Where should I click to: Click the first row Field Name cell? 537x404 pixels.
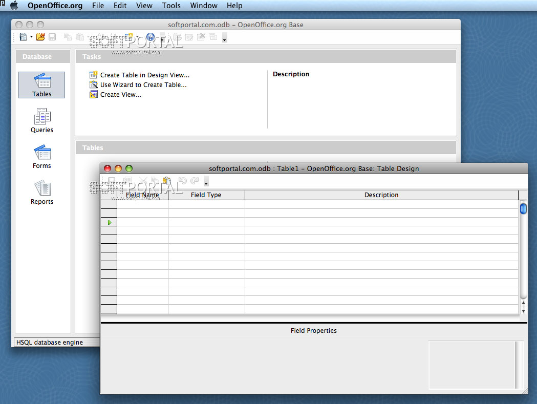[x=142, y=204]
